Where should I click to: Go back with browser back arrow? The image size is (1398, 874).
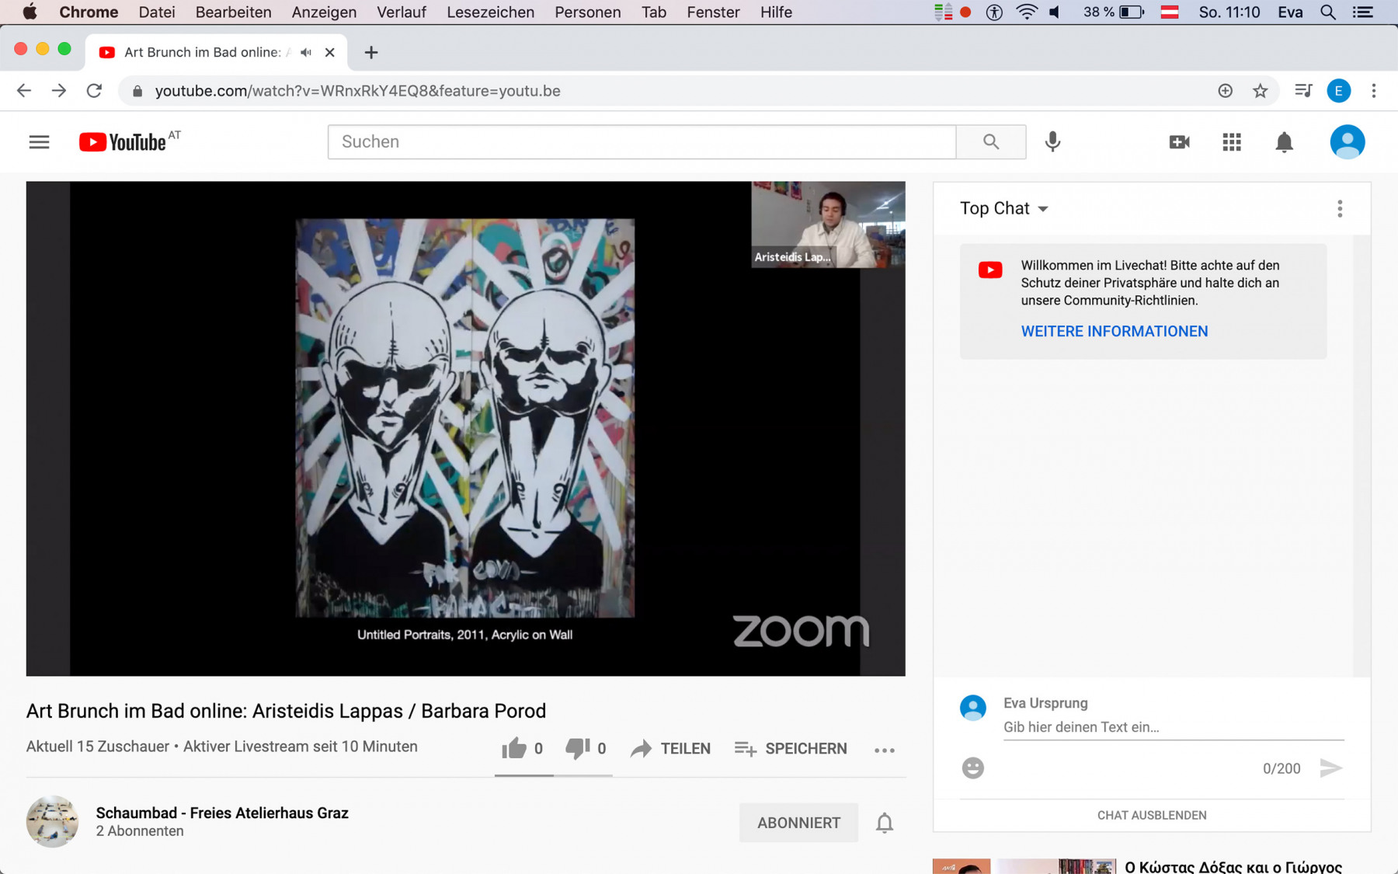pos(24,91)
